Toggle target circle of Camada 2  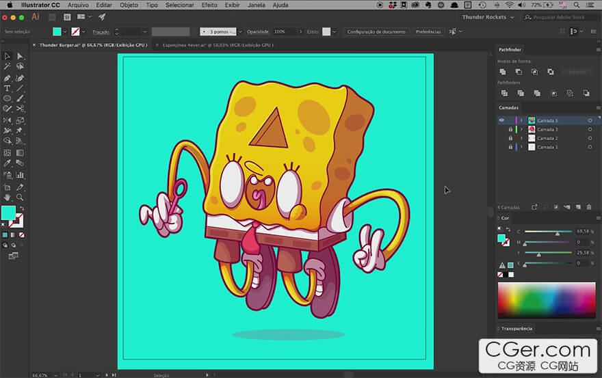click(590, 138)
